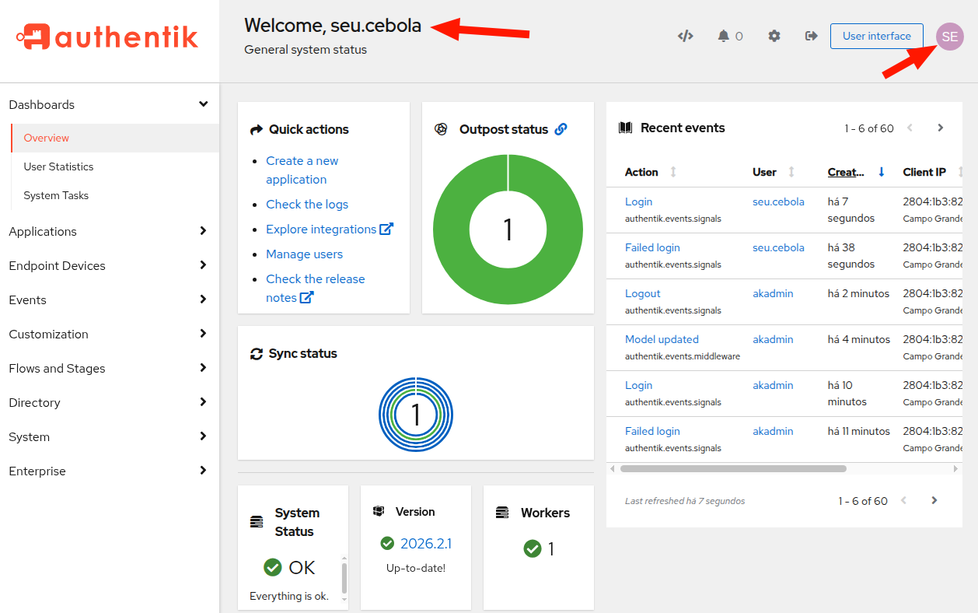The height and width of the screenshot is (613, 978).
Task: Click the Outpost status link icon
Action: (561, 129)
